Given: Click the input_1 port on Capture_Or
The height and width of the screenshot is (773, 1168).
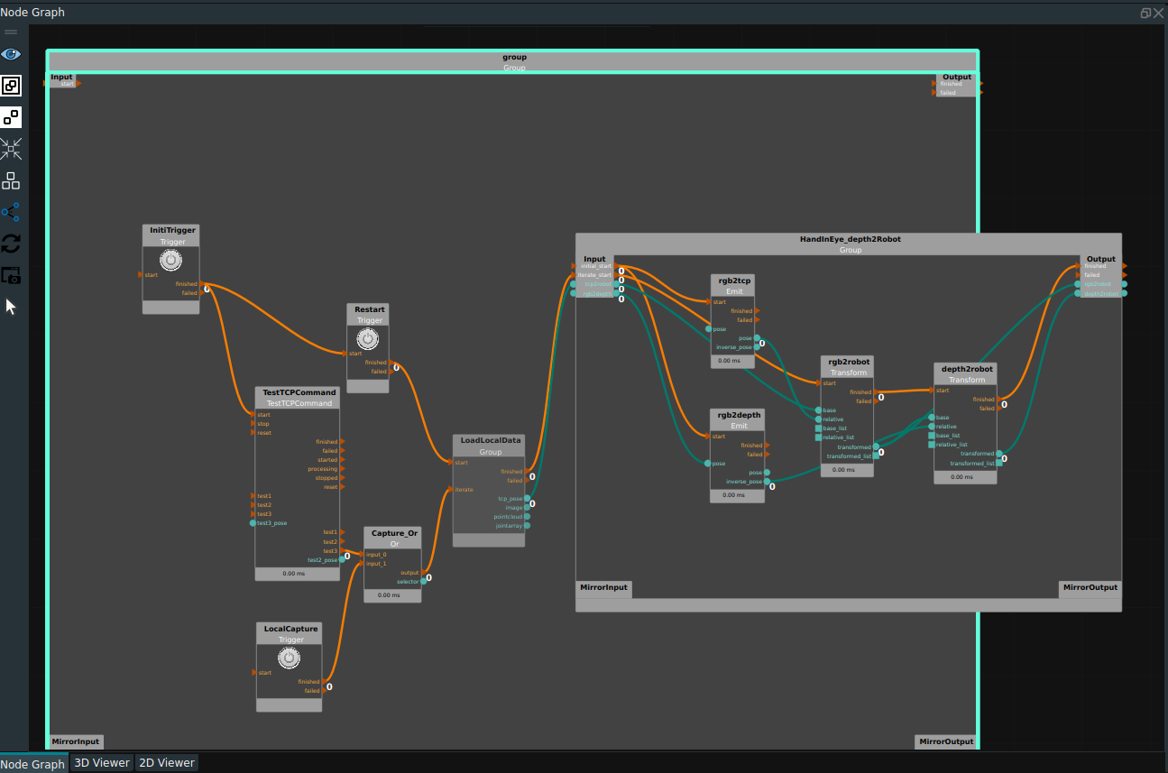Looking at the screenshot, I should [363, 564].
